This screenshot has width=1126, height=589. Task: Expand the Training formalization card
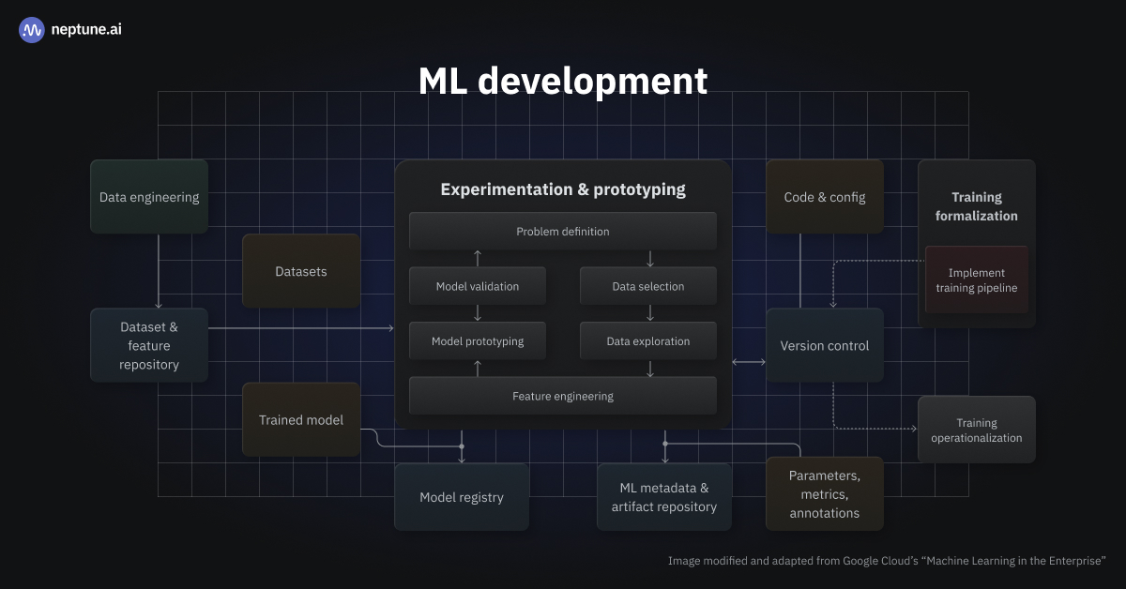[976, 206]
